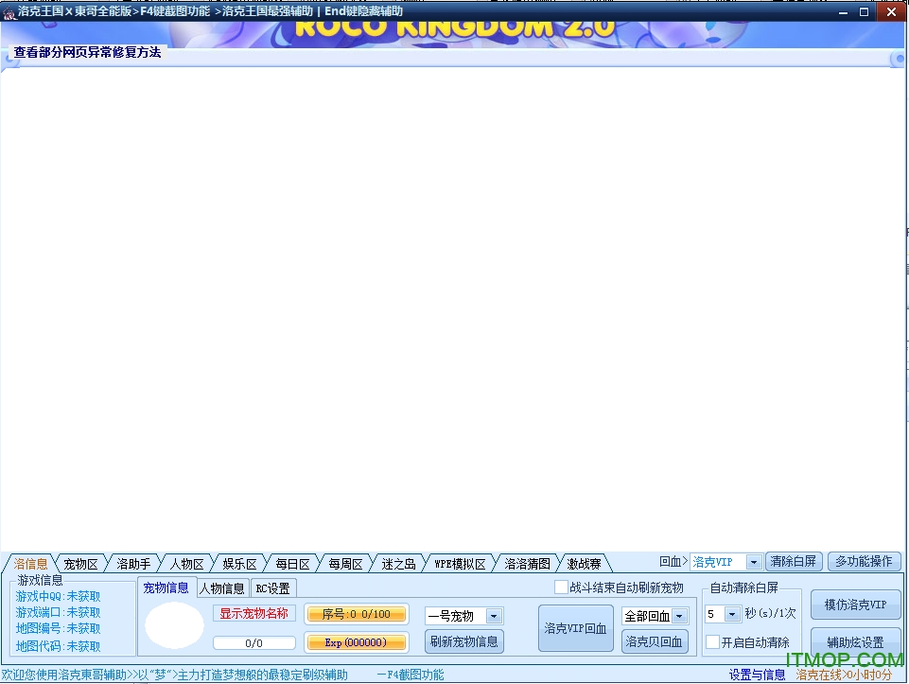Click 刷新宠物信息 to refresh pets
This screenshot has width=909, height=684.
463,640
